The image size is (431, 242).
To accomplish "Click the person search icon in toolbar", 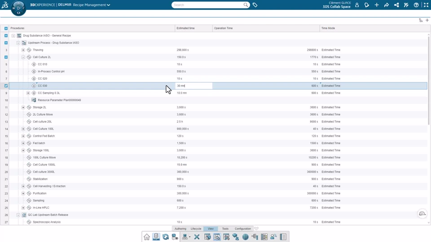I will (273, 237).
